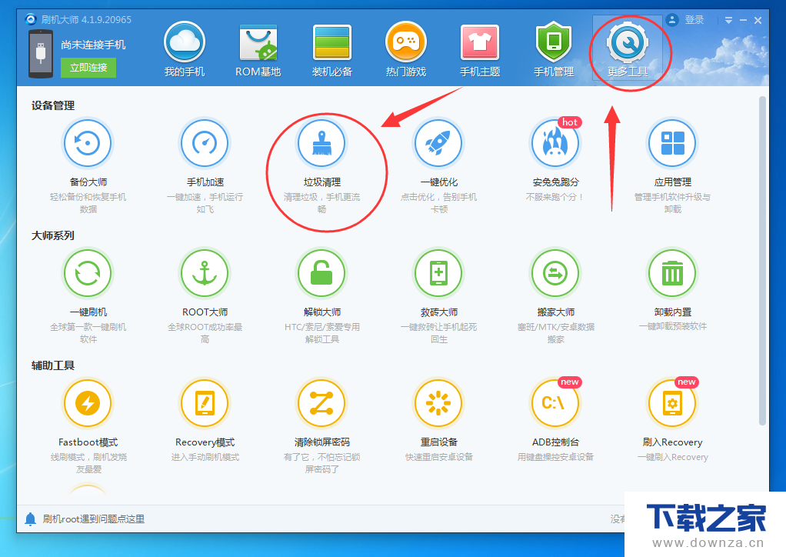
Task: Click 全球第一款一键刷机软件 description
Action: tap(88, 333)
